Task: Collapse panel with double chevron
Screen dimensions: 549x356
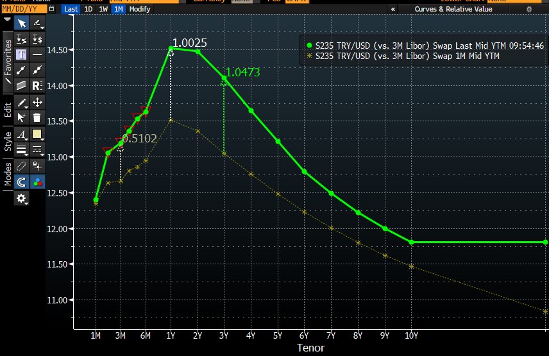Action: (393, 9)
